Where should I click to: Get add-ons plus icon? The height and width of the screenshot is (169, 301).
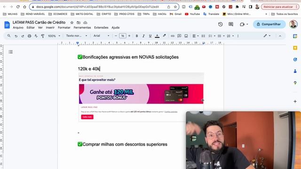click(x=295, y=101)
